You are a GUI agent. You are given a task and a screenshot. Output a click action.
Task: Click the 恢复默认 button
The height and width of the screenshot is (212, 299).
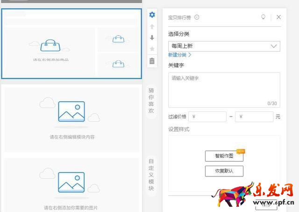224,171
